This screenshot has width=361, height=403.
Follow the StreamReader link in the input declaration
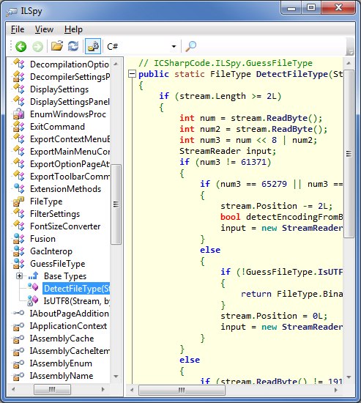point(210,151)
